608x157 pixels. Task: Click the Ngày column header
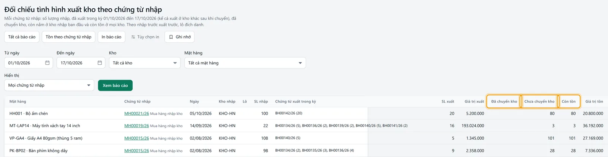194,101
